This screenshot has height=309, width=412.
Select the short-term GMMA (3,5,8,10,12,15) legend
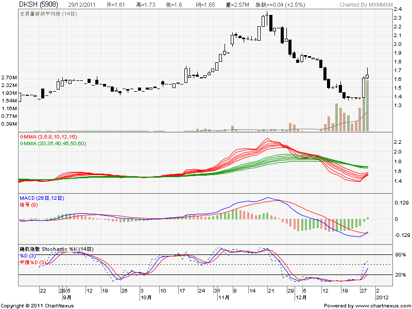click(x=48, y=136)
